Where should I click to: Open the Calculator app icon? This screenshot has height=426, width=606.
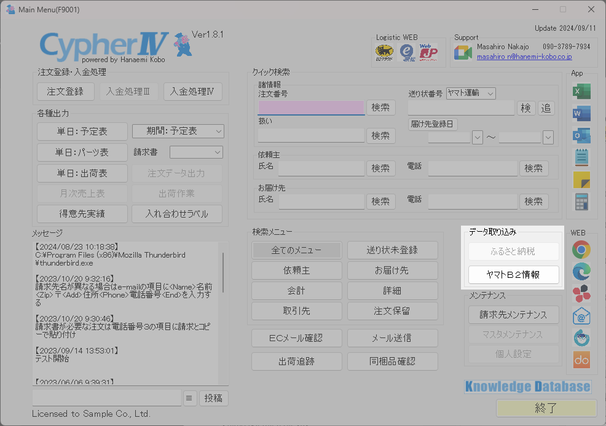[x=581, y=202]
